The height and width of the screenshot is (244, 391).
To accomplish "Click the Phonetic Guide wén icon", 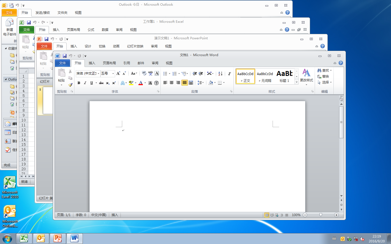I will pyautogui.click(x=150, y=73).
